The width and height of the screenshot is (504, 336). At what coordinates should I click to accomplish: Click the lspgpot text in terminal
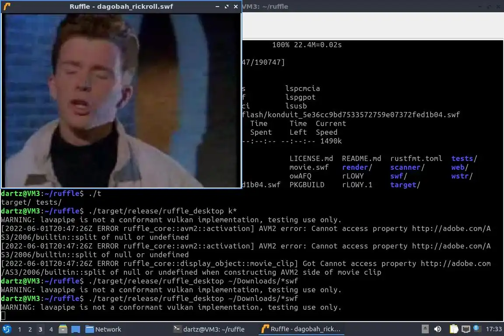(x=300, y=97)
